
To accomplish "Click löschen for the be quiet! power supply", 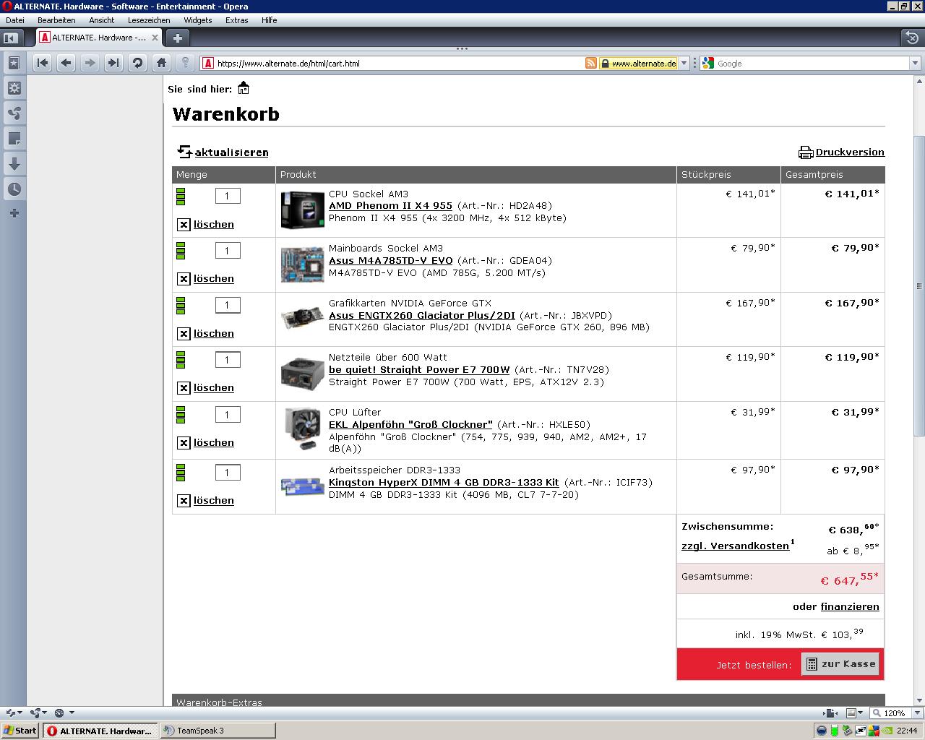I will point(214,388).
